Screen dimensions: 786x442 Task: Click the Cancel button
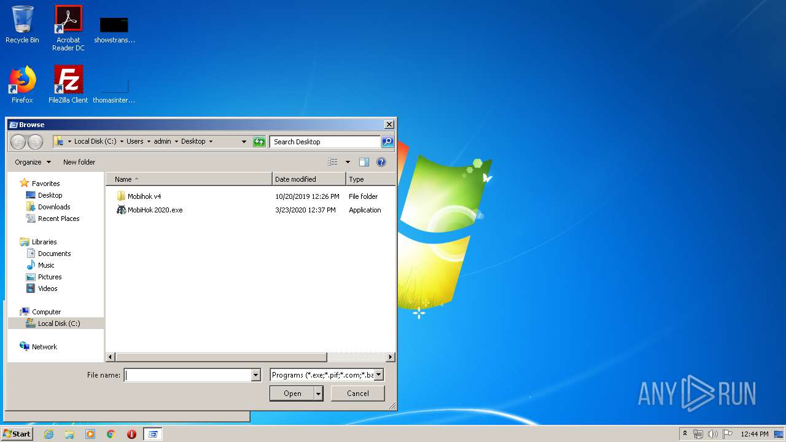tap(358, 394)
